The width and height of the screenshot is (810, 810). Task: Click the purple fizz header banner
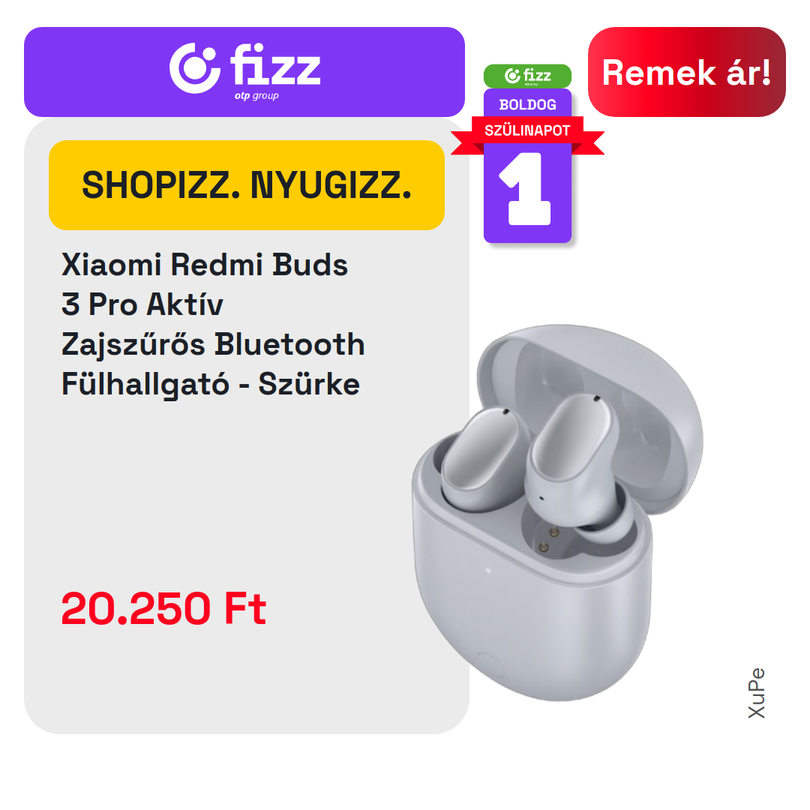coord(244,72)
